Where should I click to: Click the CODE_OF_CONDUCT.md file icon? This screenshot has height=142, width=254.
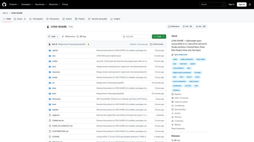click(50, 126)
